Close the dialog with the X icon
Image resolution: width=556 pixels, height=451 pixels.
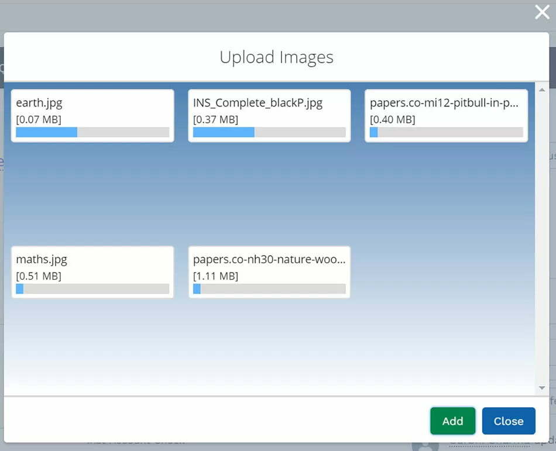pyautogui.click(x=542, y=12)
